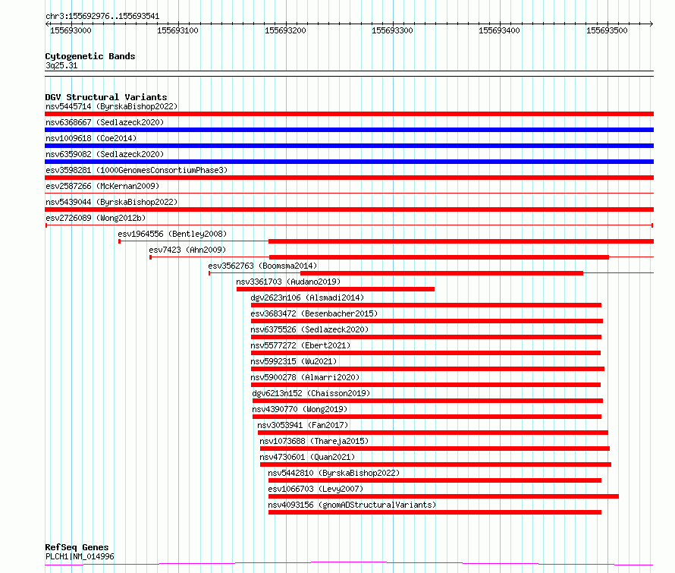
Task: Click the nsv6359082 (Sedlazeck2020) label
Action: 105,154
